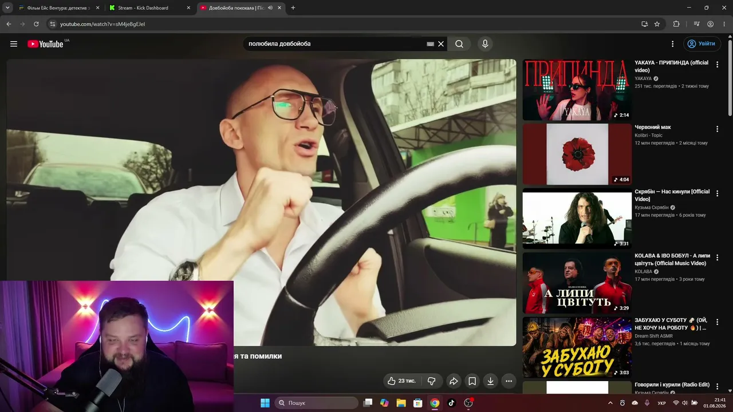Viewport: 733px width, 412px height.
Task: Pause the playing video in player
Action: click(261, 202)
